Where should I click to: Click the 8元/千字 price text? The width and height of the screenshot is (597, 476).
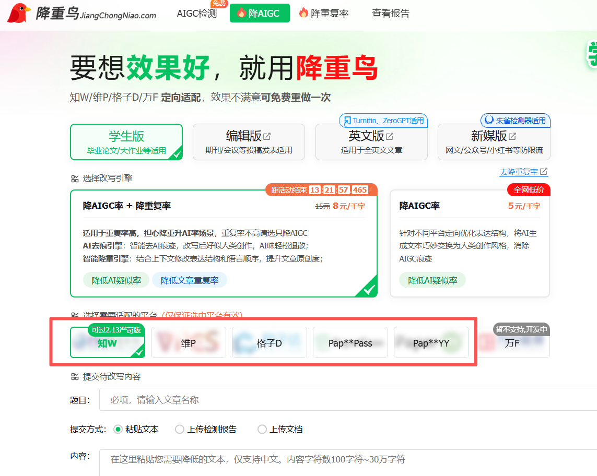[349, 206]
